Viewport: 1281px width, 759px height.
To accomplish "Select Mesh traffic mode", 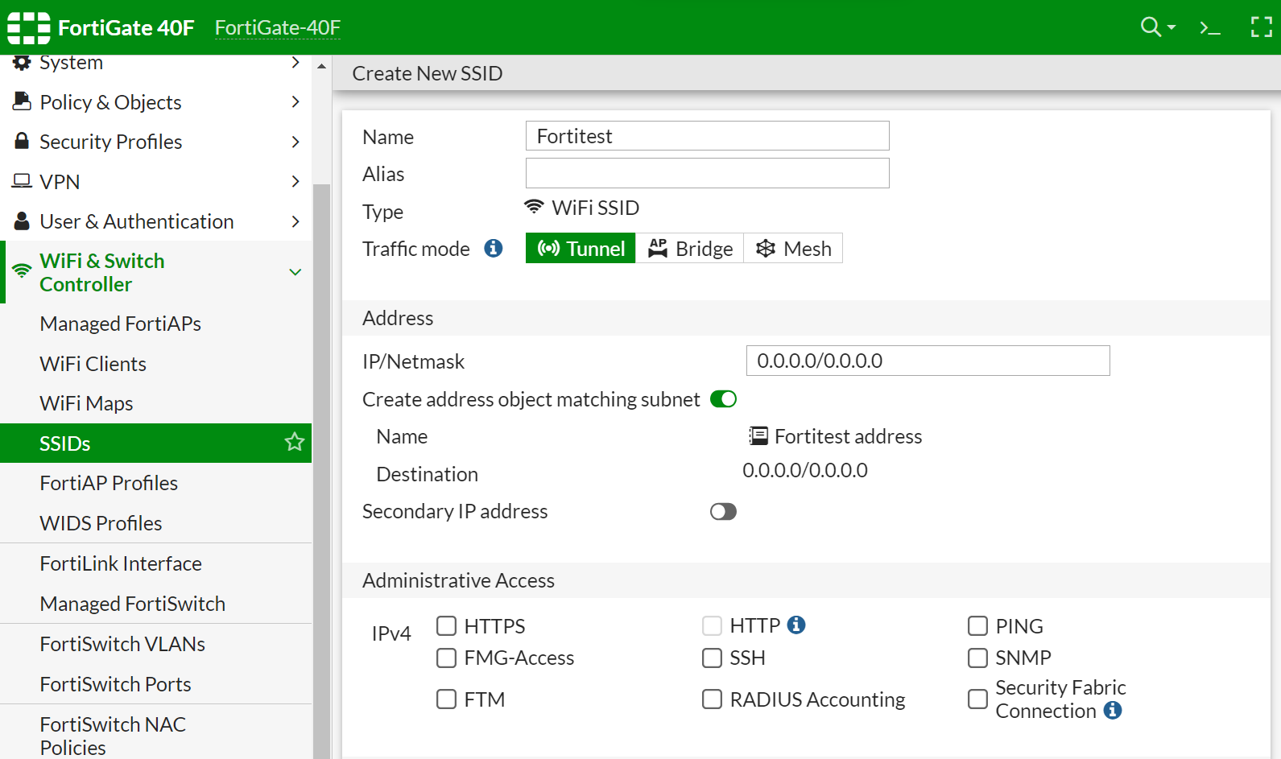I will click(x=793, y=249).
